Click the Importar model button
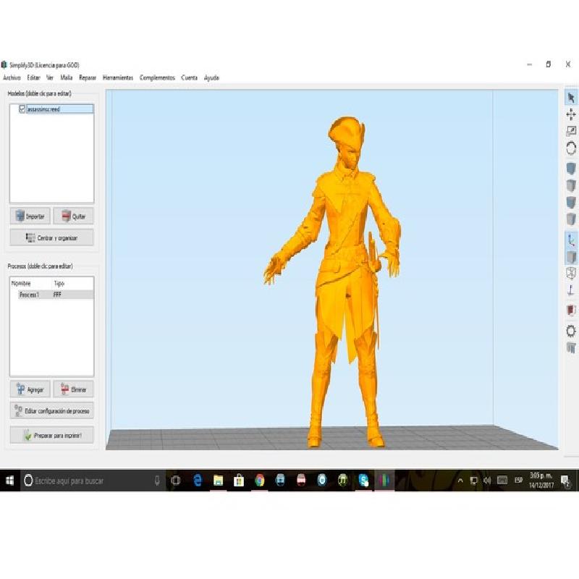 pos(30,216)
